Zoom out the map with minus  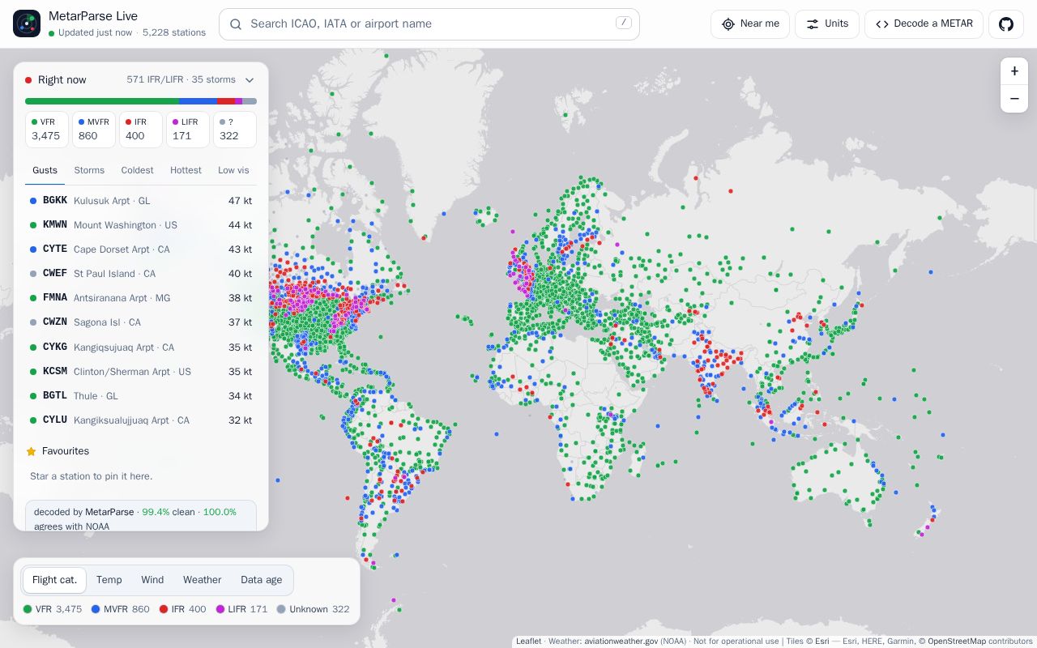click(1014, 99)
